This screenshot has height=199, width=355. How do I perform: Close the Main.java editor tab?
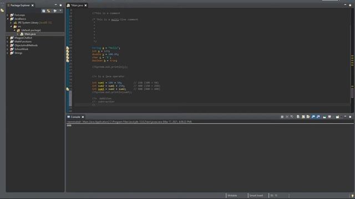[x=85, y=5]
